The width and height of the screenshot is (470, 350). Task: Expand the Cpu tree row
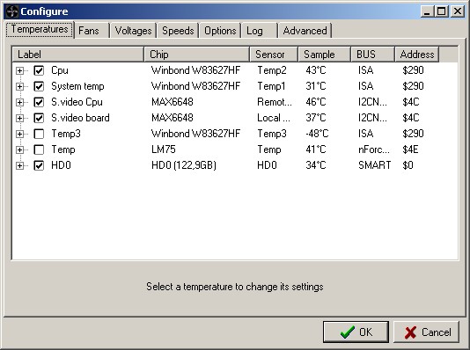click(19, 70)
